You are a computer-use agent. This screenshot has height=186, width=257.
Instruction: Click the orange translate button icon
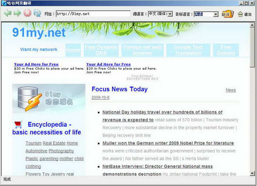pyautogui.click(x=228, y=14)
